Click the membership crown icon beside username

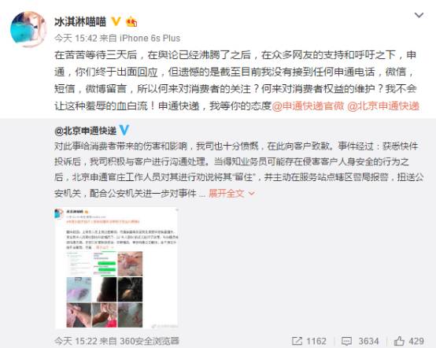coord(131,22)
